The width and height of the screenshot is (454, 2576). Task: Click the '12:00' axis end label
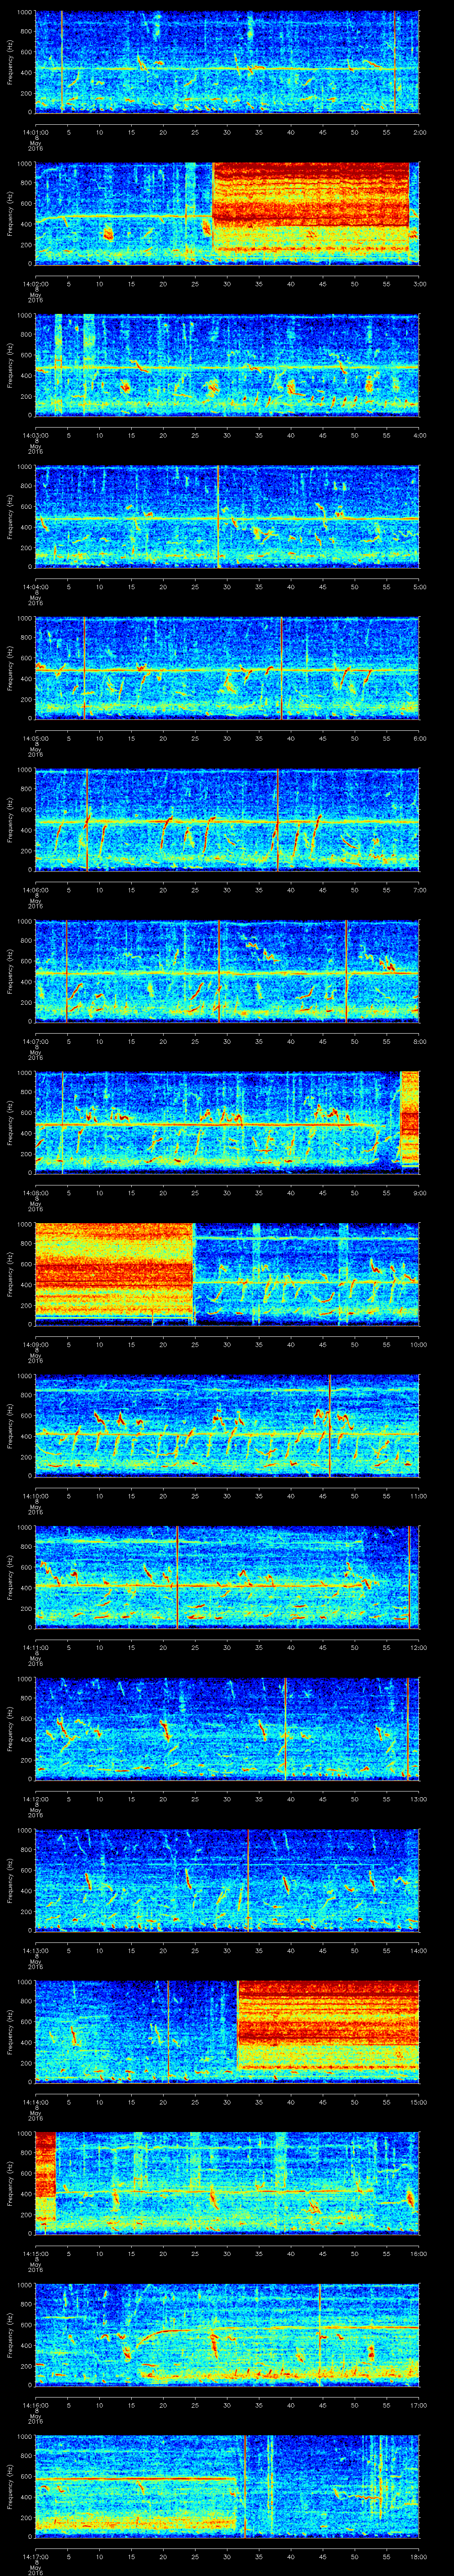click(x=418, y=1647)
